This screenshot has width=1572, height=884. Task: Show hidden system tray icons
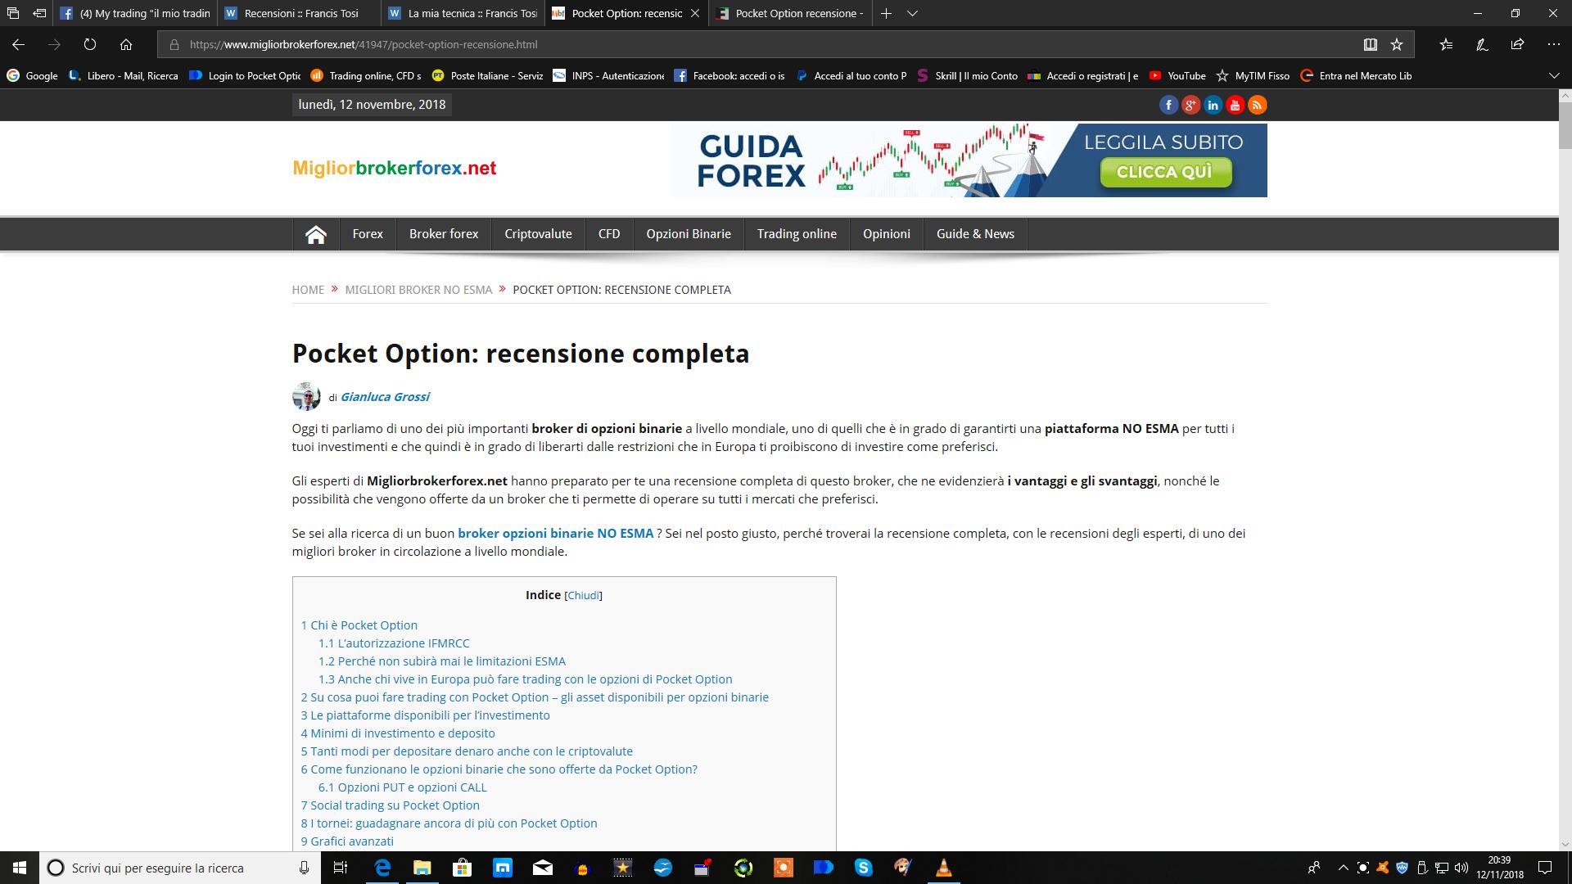pyautogui.click(x=1342, y=868)
